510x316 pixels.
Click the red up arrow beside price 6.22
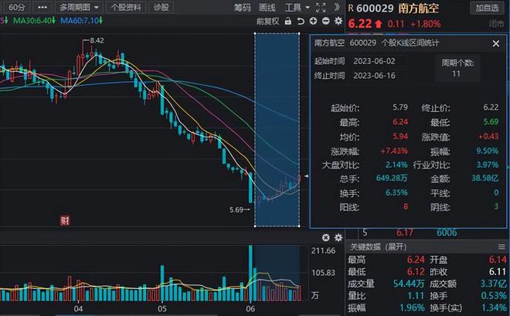point(379,24)
